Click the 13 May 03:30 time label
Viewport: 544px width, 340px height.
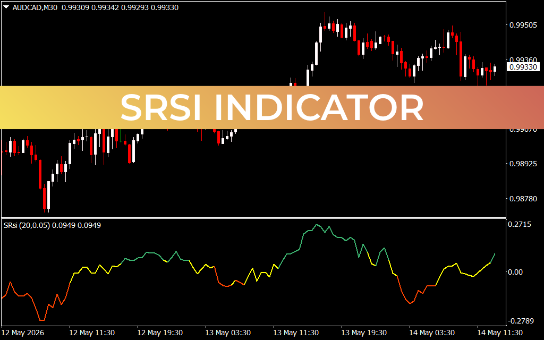click(228, 333)
